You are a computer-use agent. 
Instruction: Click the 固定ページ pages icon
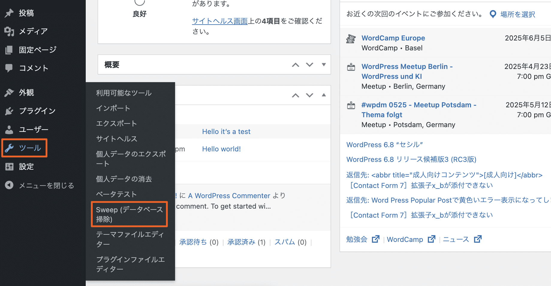[x=9, y=50]
